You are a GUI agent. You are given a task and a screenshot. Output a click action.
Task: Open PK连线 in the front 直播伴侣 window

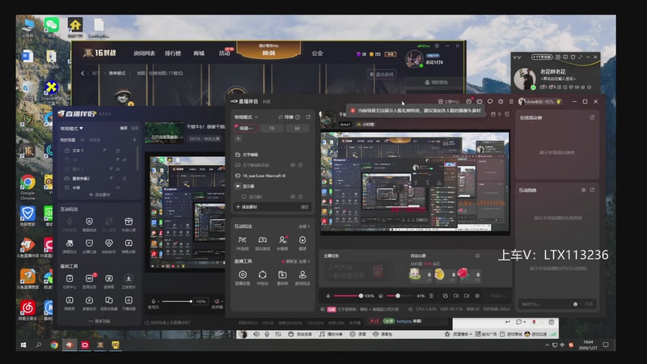click(242, 243)
